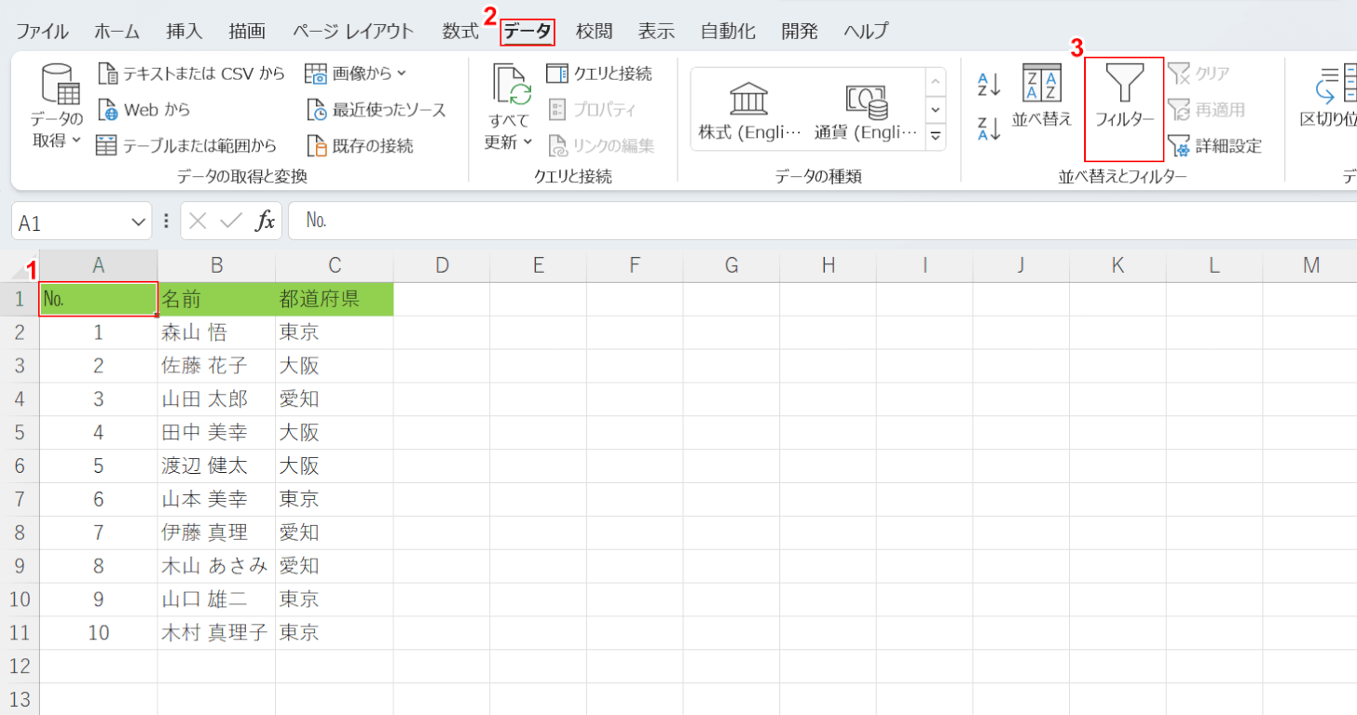Image resolution: width=1357 pixels, height=715 pixels.
Task: Select the 都道府県 header cell
Action: pyautogui.click(x=335, y=299)
